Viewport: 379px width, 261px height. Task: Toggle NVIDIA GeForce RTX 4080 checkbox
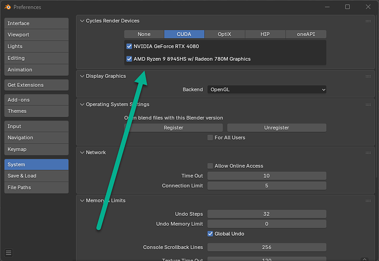tap(129, 46)
